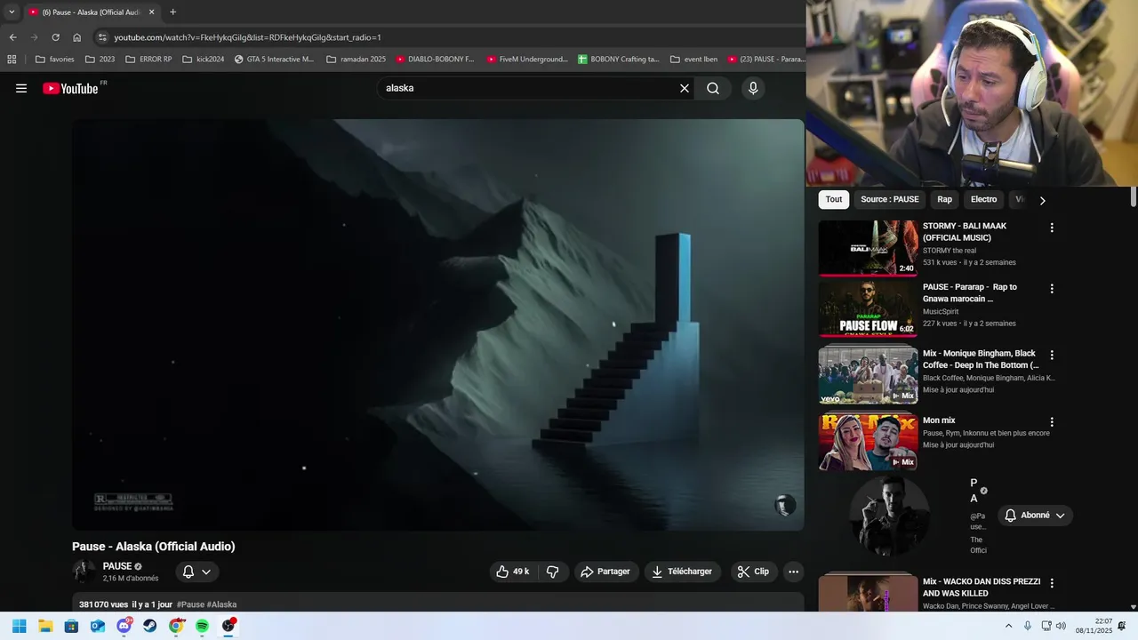The width and height of the screenshot is (1138, 640).
Task: Click the #Pause hashtag
Action: [x=190, y=604]
